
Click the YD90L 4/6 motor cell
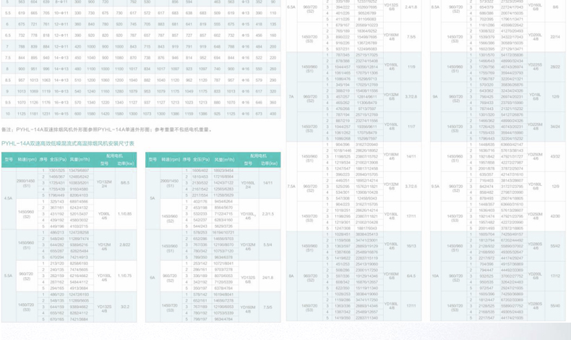pos(104,213)
